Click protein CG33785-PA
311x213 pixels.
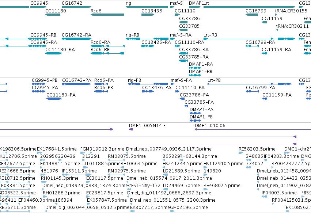click(199, 102)
